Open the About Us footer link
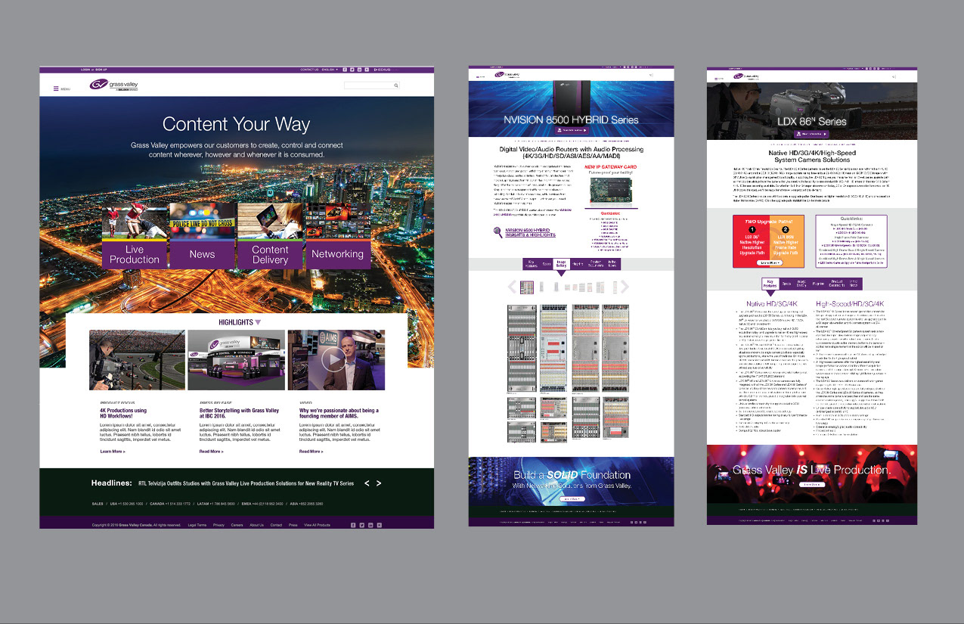Screen dimensions: 964x624 pos(257,525)
